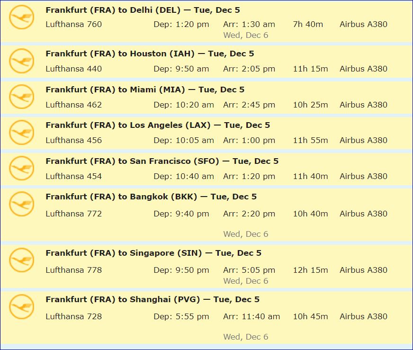The image size is (413, 350).
Task: Click the 10h 45m duration for Shanghai flight
Action: click(x=310, y=316)
